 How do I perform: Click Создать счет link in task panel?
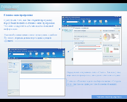tap(12, 64)
